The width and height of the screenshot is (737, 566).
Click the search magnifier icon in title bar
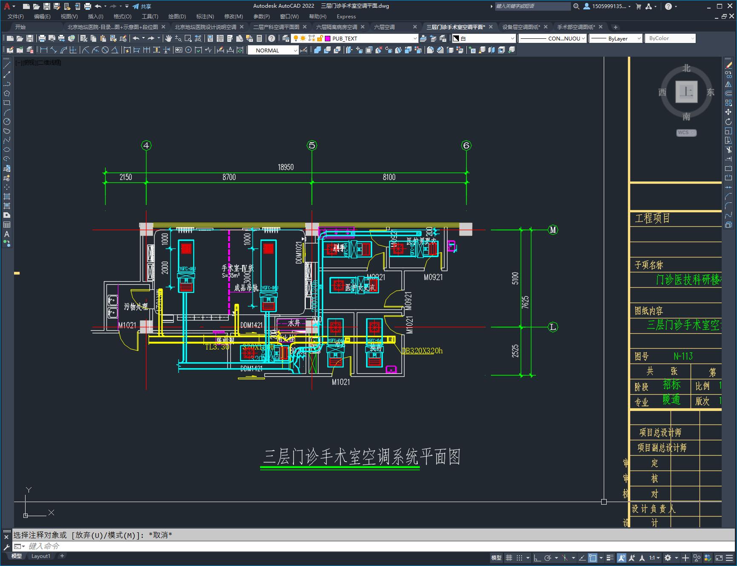(x=576, y=6)
